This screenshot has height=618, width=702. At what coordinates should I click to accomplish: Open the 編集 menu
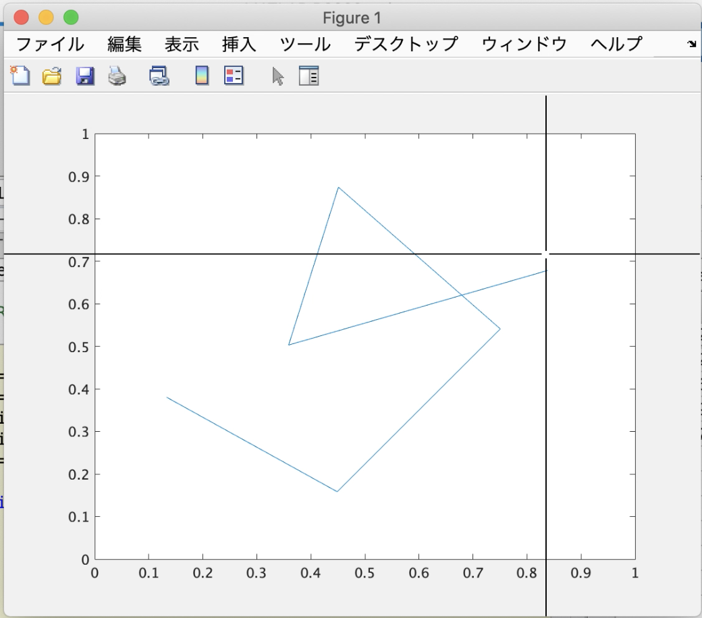[124, 43]
